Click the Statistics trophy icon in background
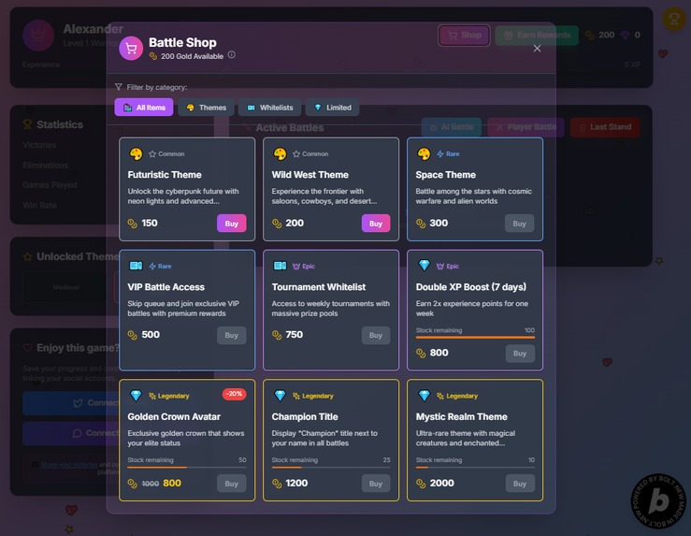This screenshot has width=691, height=536. coord(28,124)
